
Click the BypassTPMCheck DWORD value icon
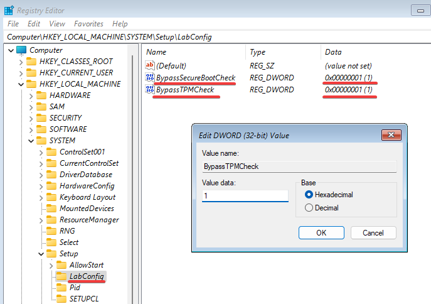pyautogui.click(x=149, y=90)
